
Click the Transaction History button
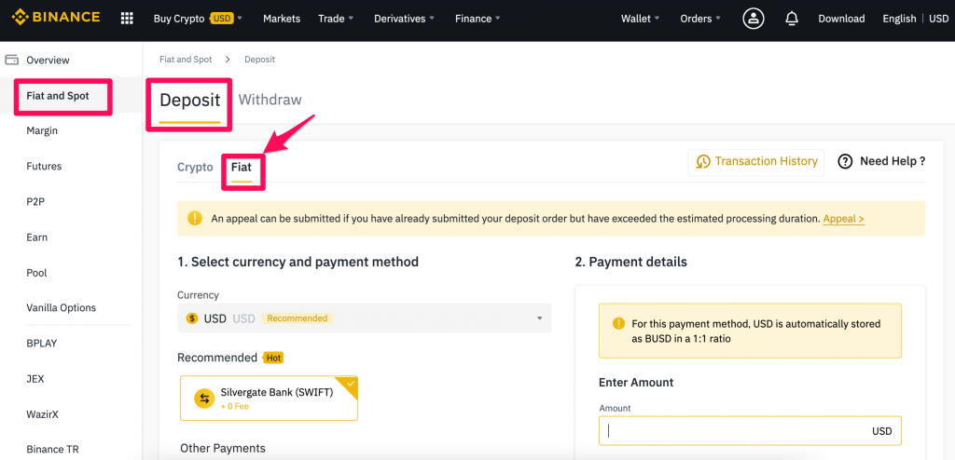pyautogui.click(x=755, y=162)
